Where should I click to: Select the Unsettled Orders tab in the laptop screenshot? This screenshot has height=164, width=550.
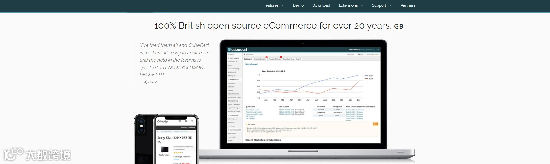(x=260, y=59)
